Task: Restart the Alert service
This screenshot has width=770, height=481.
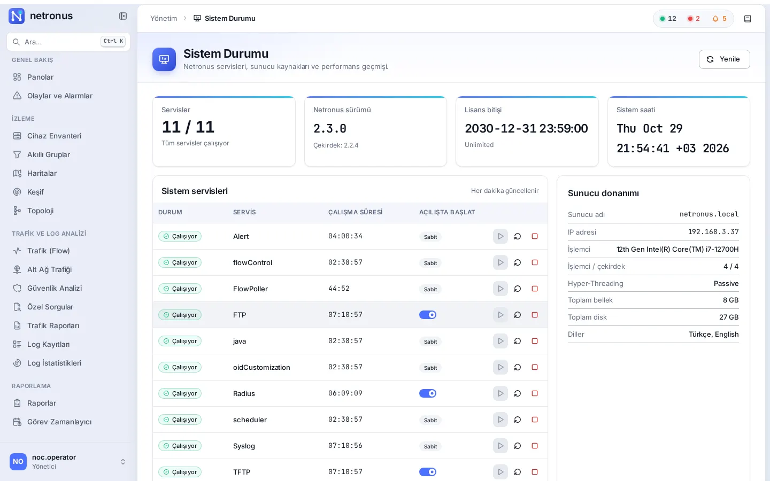Action: 518,236
